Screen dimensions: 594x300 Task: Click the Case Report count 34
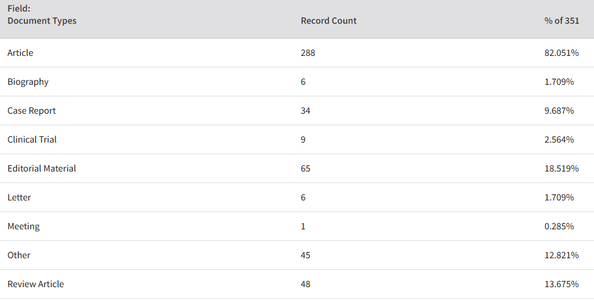(x=305, y=110)
